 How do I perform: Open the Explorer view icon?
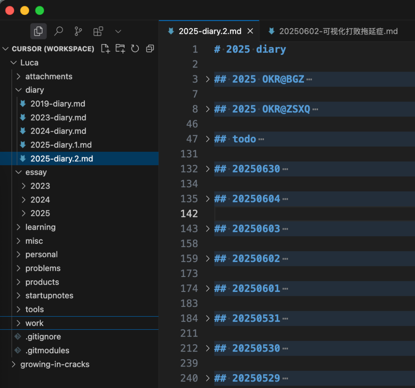(38, 31)
